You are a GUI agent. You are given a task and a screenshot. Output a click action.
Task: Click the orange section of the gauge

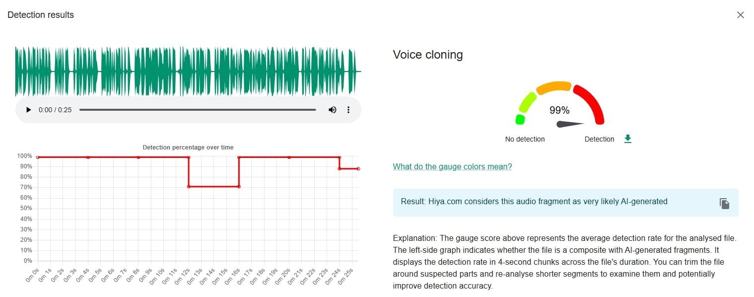coord(554,87)
